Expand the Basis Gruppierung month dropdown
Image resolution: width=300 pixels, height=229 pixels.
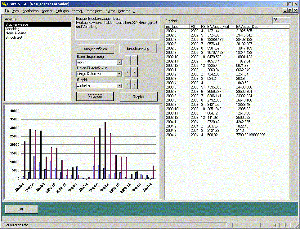119,63
